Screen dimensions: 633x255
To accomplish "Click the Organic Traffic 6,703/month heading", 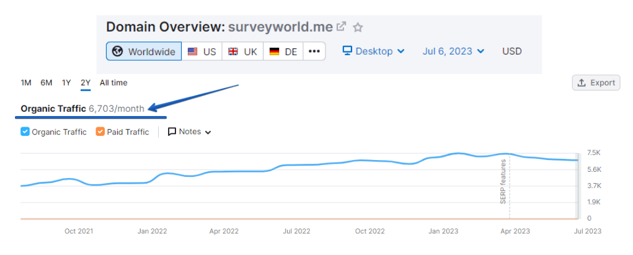I will (82, 109).
